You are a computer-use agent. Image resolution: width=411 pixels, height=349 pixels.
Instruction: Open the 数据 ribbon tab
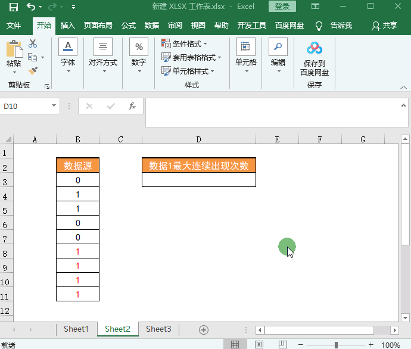click(x=152, y=26)
